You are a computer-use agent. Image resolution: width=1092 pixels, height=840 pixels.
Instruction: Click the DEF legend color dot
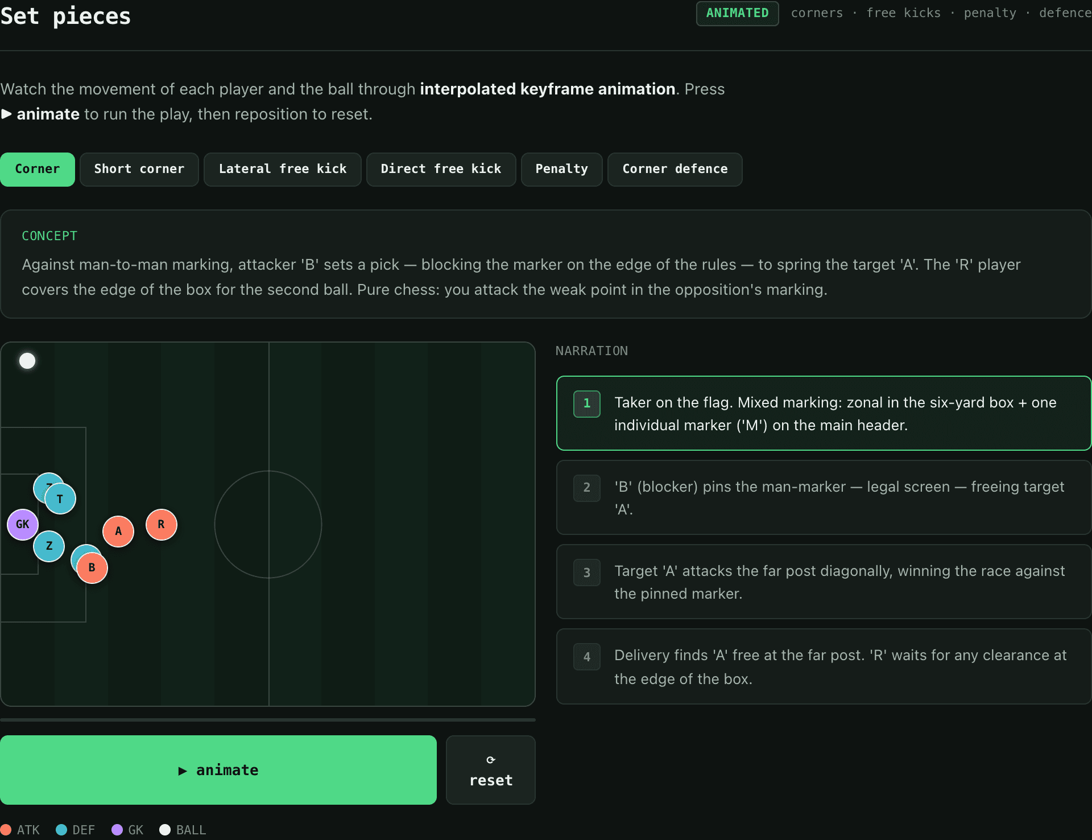tap(61, 830)
